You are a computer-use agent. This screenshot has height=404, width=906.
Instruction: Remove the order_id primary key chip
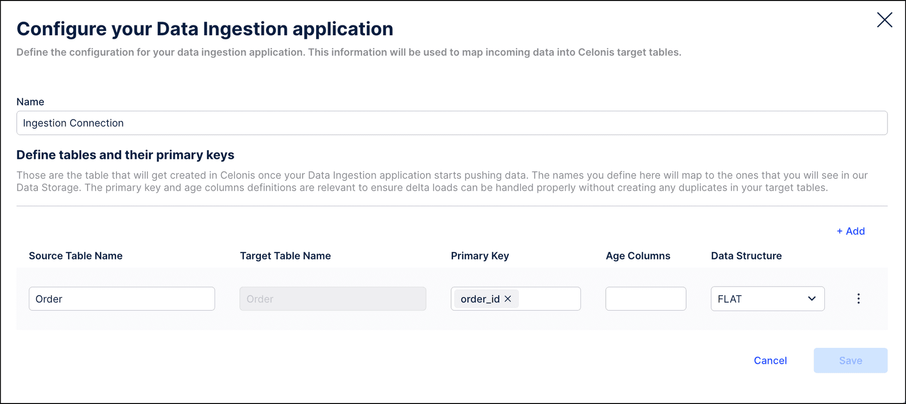click(x=508, y=299)
